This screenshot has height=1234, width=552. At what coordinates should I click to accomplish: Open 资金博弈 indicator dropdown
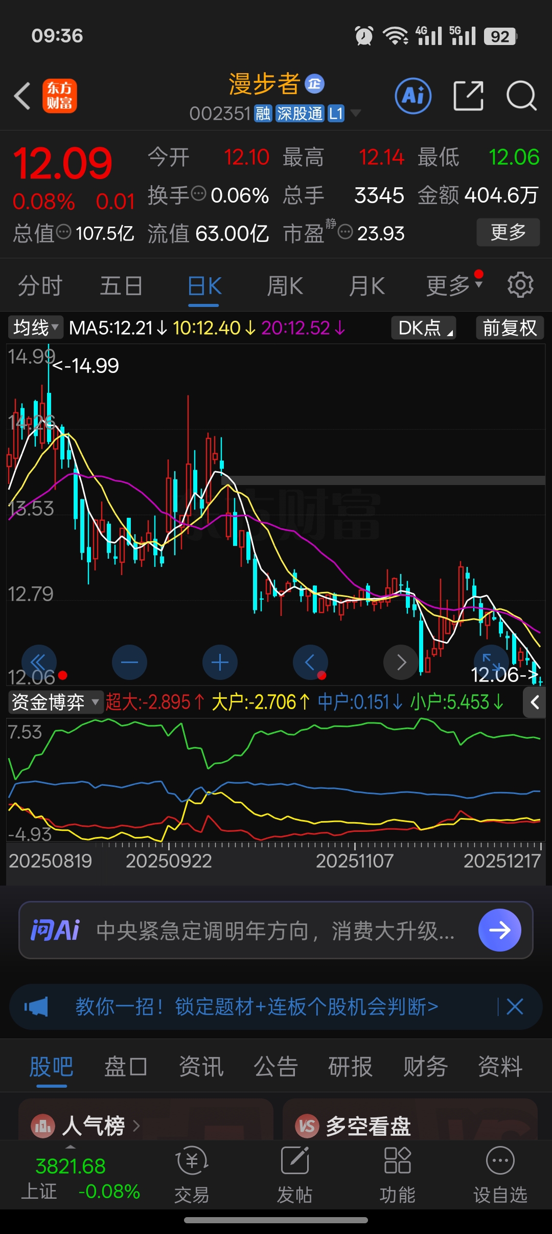point(55,702)
